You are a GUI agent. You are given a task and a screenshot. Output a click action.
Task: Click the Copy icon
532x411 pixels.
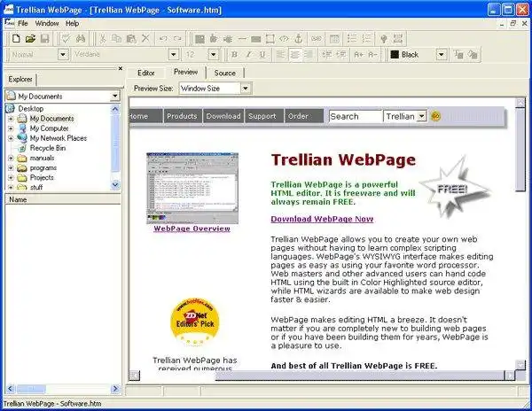tap(116, 39)
